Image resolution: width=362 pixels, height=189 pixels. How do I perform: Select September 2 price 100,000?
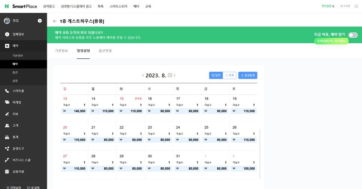(244, 168)
